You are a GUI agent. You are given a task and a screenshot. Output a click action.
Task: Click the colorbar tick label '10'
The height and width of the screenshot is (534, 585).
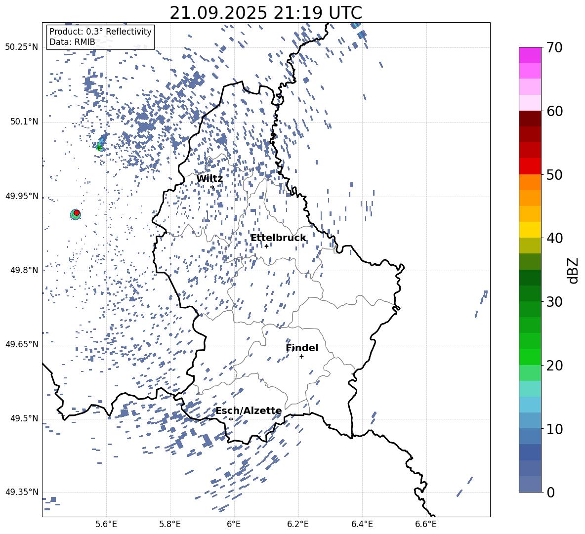[554, 429]
